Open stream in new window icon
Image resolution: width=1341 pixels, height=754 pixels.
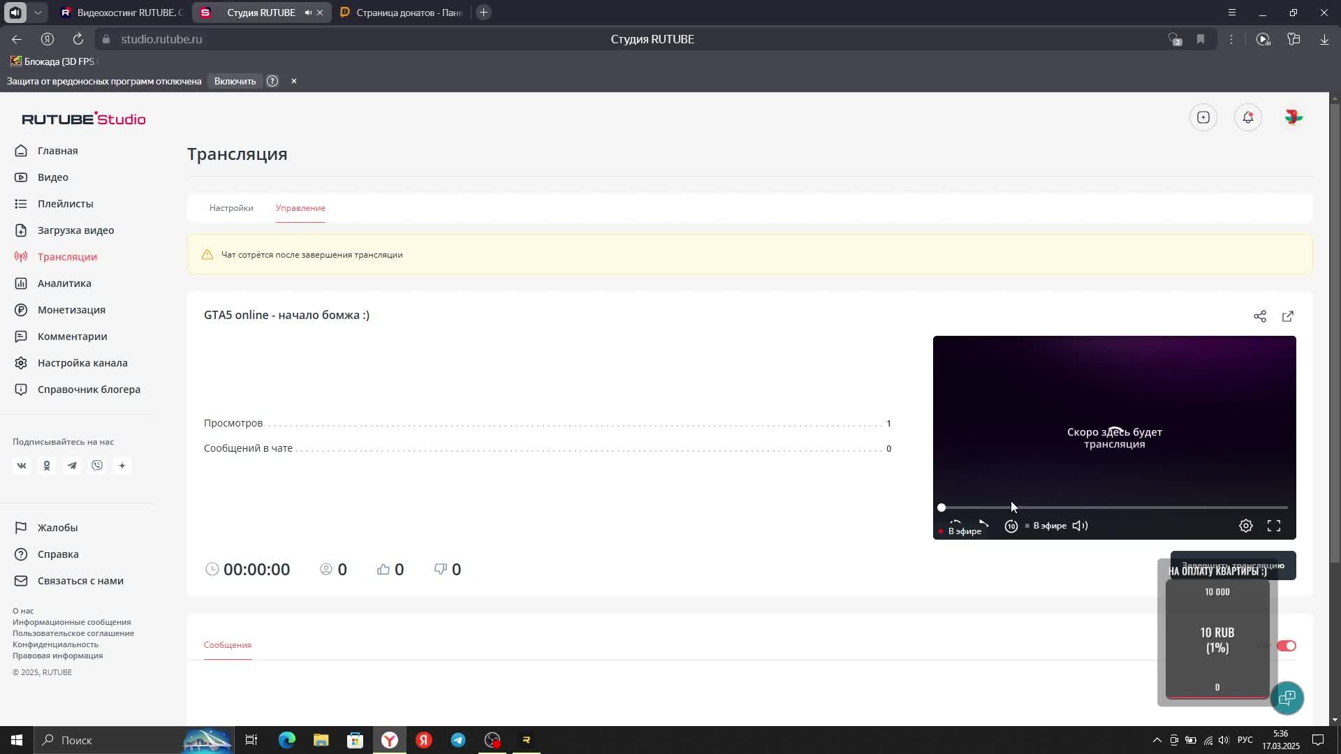click(1287, 316)
